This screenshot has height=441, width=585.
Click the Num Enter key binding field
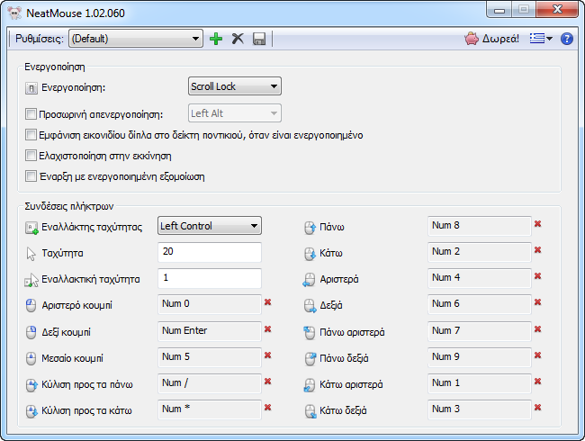click(210, 331)
